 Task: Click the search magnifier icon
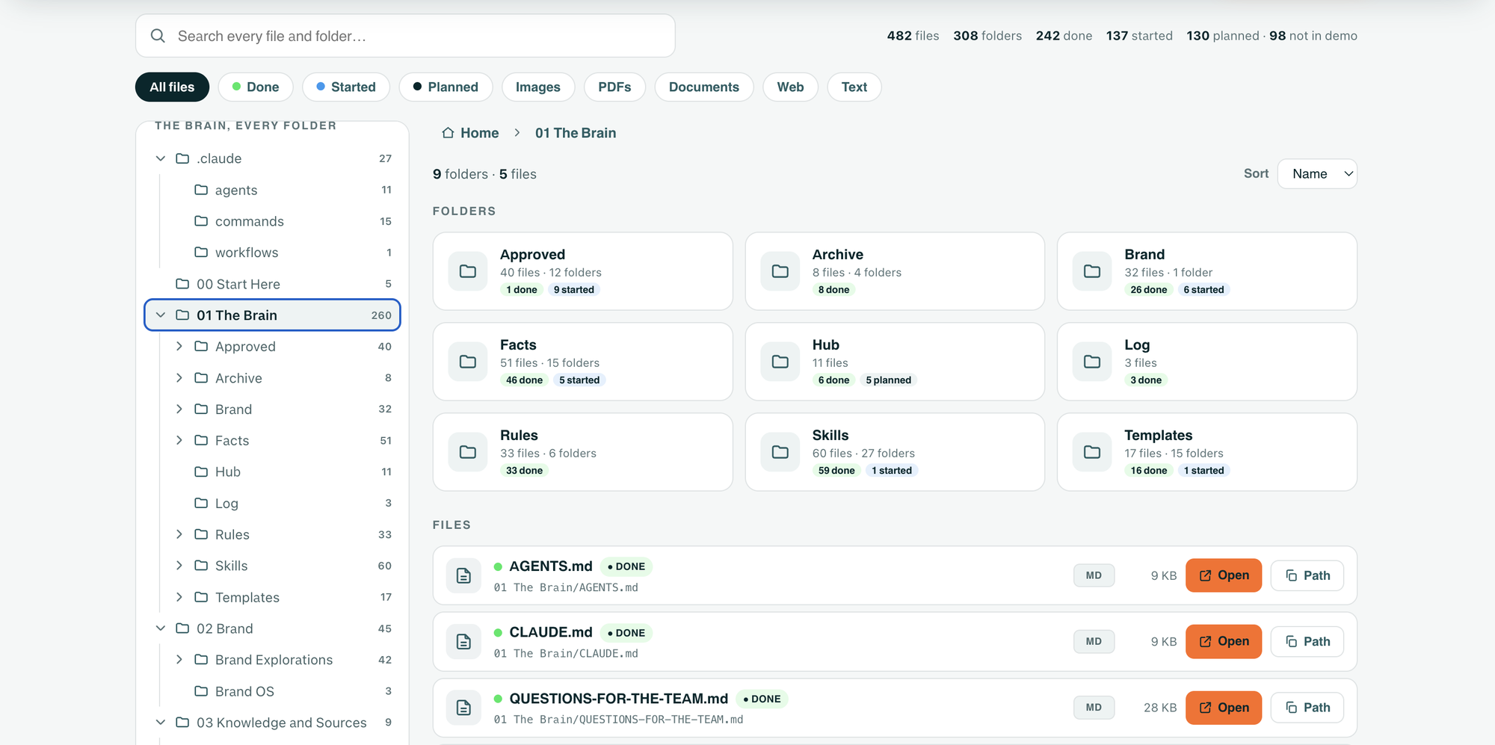158,36
